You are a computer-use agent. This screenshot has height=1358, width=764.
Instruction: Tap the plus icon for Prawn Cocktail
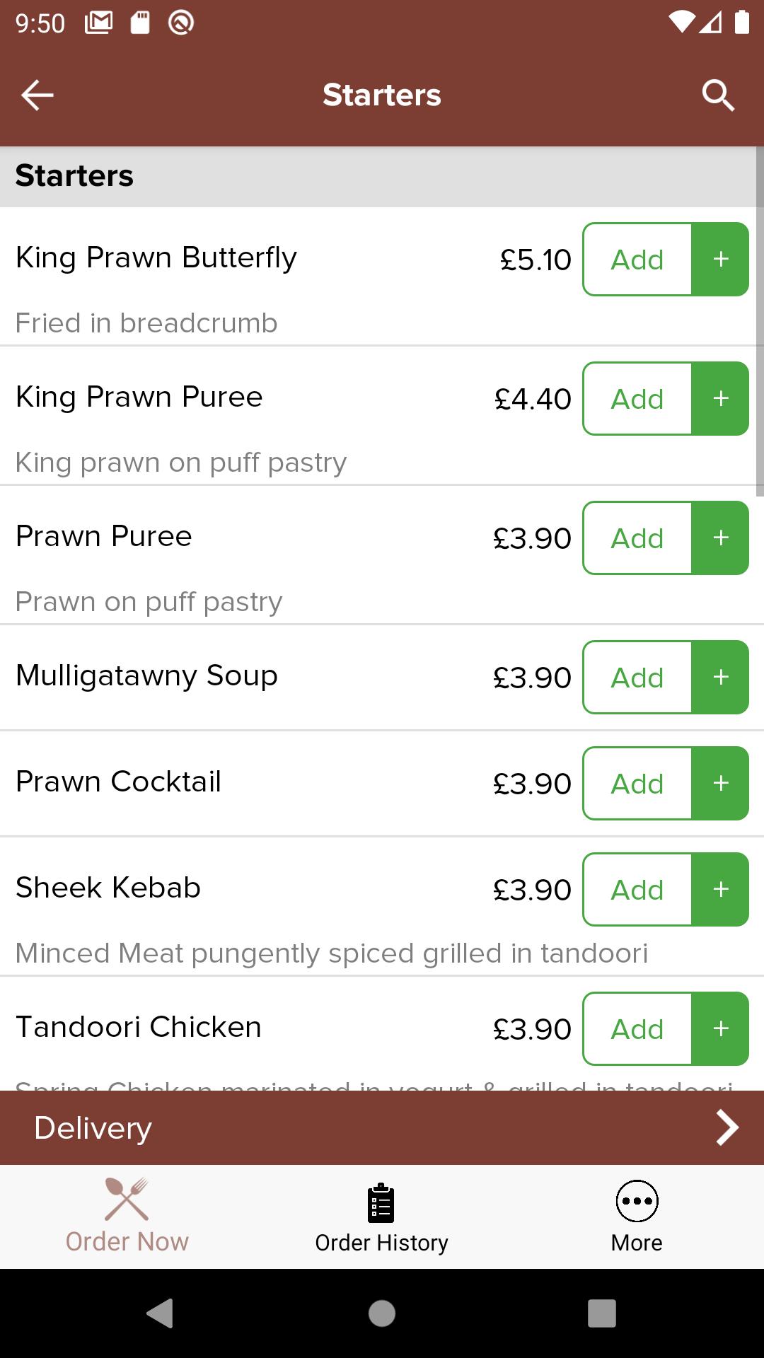pos(720,783)
